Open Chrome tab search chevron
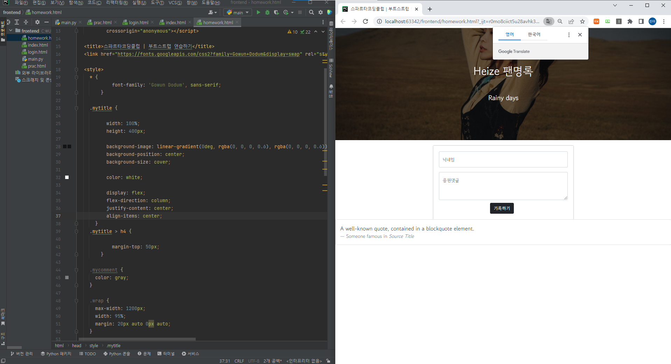Image resolution: width=671 pixels, height=364 pixels. pyautogui.click(x=615, y=5)
